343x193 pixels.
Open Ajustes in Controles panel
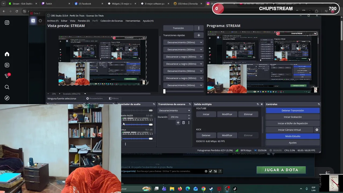293,143
